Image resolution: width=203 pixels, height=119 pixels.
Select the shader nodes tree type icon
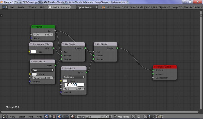(46, 117)
